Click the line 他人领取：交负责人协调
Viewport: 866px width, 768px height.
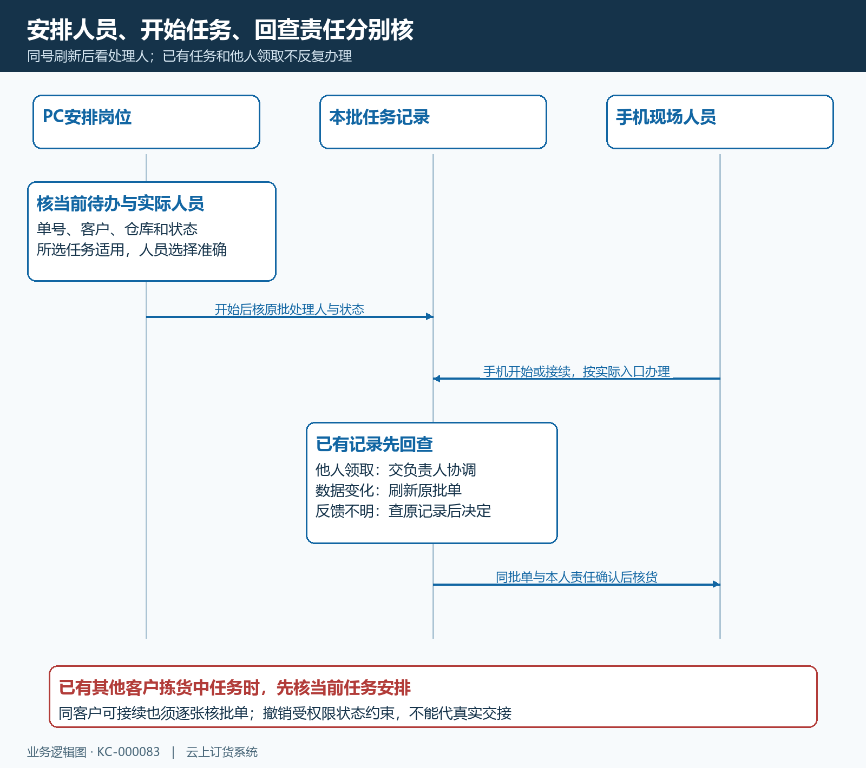tap(396, 470)
